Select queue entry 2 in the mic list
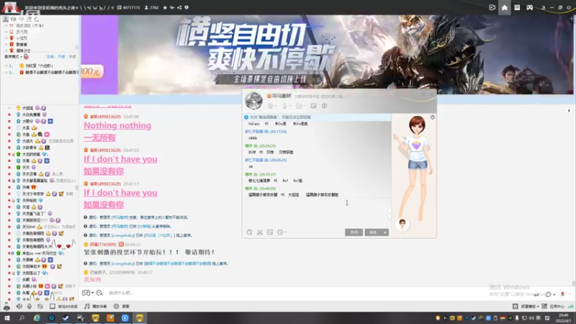Viewport: 576px width, 324px height. [40, 73]
